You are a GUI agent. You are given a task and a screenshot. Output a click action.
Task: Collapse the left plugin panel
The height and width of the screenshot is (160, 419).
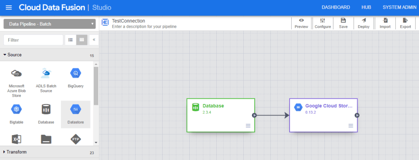pos(94,40)
